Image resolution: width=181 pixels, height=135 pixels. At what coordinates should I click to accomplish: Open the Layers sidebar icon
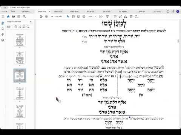(x=3, y=40)
